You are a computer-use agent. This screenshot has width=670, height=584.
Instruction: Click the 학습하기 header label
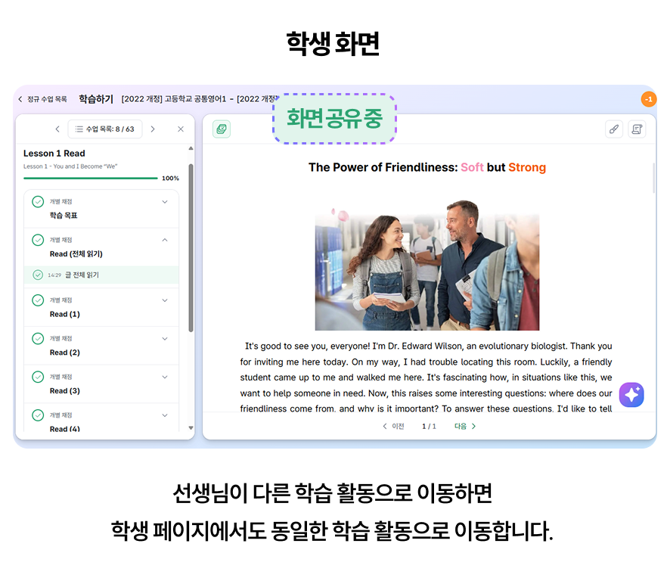(x=96, y=99)
